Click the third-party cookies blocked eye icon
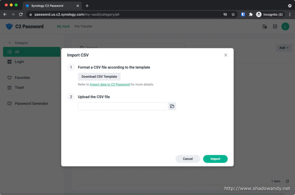This screenshot has width=295, height=195. click(x=225, y=14)
